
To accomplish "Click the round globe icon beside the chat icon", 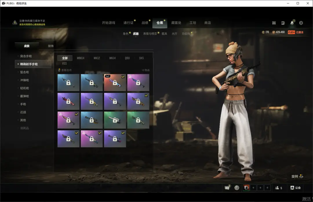I will point(237,188).
